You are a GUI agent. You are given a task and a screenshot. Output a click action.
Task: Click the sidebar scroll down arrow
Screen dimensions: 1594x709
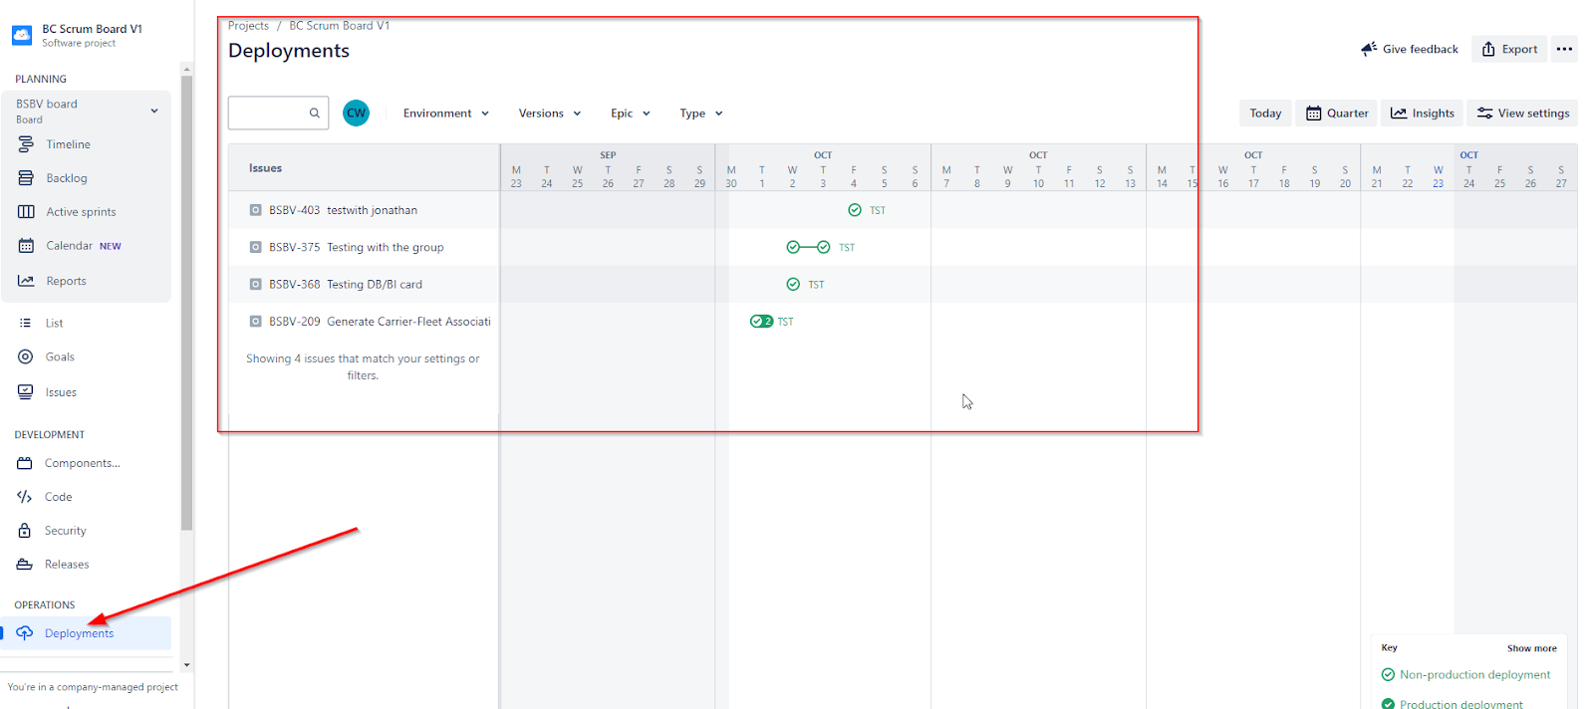(x=186, y=665)
